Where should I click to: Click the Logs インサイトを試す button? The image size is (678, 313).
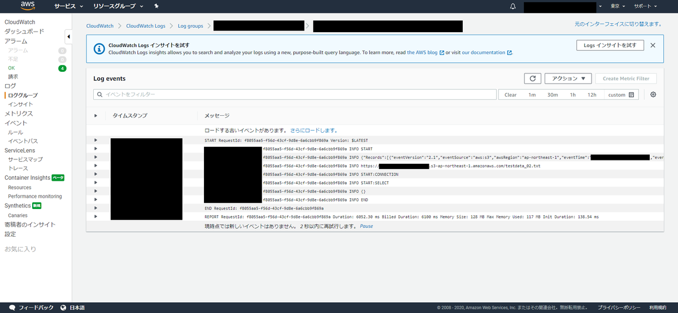tap(610, 45)
